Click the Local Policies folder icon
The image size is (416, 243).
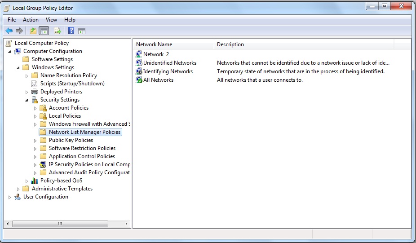43,116
